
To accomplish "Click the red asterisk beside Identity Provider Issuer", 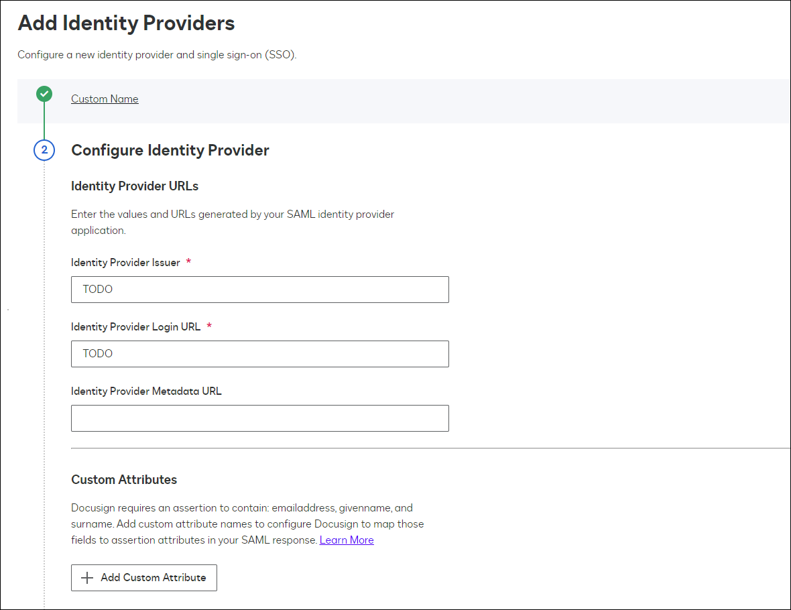I will tap(188, 261).
